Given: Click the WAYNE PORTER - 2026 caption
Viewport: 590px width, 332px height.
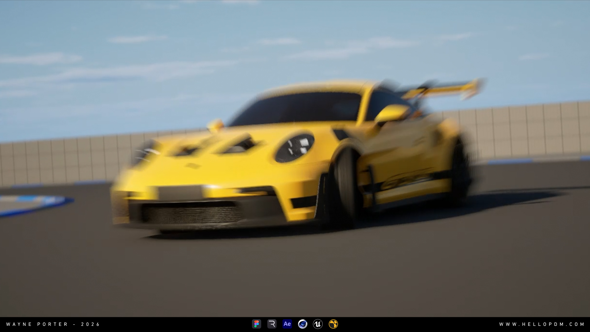Looking at the screenshot, I should pos(53,324).
